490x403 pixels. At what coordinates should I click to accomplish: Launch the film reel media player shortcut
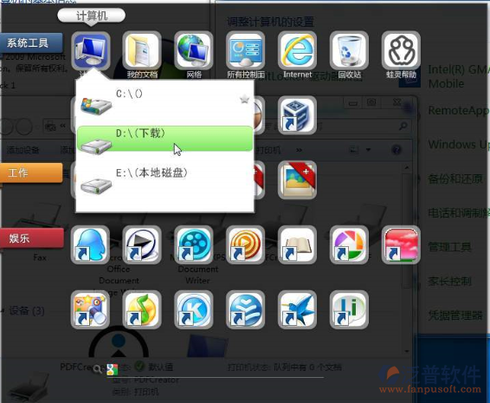pyautogui.click(x=193, y=245)
